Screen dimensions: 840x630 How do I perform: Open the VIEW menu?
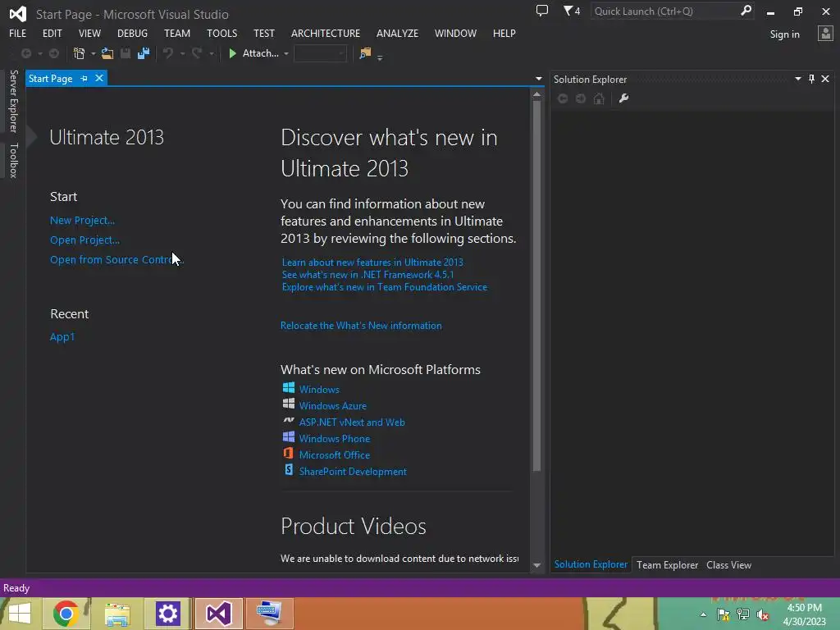click(x=89, y=33)
